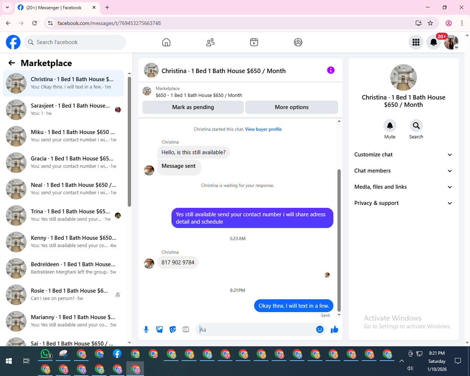This screenshot has height=376, width=470.
Task: Open Windows Start menu
Action: pyautogui.click(x=9, y=361)
